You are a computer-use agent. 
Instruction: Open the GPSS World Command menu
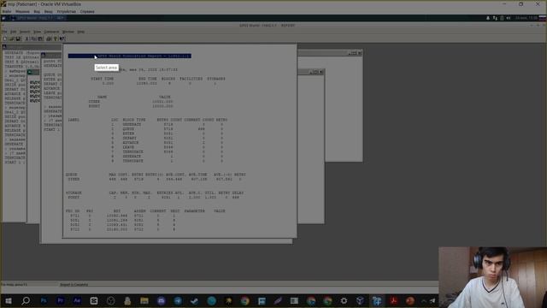(51, 32)
